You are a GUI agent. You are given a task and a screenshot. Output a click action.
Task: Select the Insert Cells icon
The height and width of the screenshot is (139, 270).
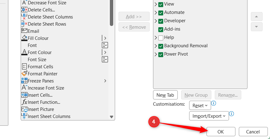(24, 95)
